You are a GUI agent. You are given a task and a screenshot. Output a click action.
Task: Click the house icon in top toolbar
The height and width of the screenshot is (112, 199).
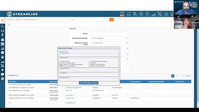129,14
